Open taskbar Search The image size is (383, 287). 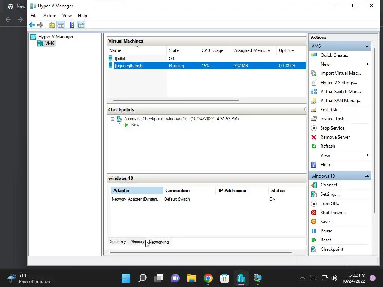tap(143, 278)
